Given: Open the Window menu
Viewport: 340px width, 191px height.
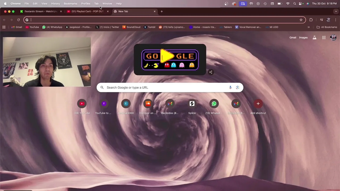Looking at the screenshot, I should pyautogui.click(x=107, y=3).
